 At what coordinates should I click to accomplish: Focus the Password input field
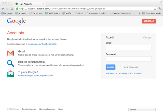coord(128,59)
